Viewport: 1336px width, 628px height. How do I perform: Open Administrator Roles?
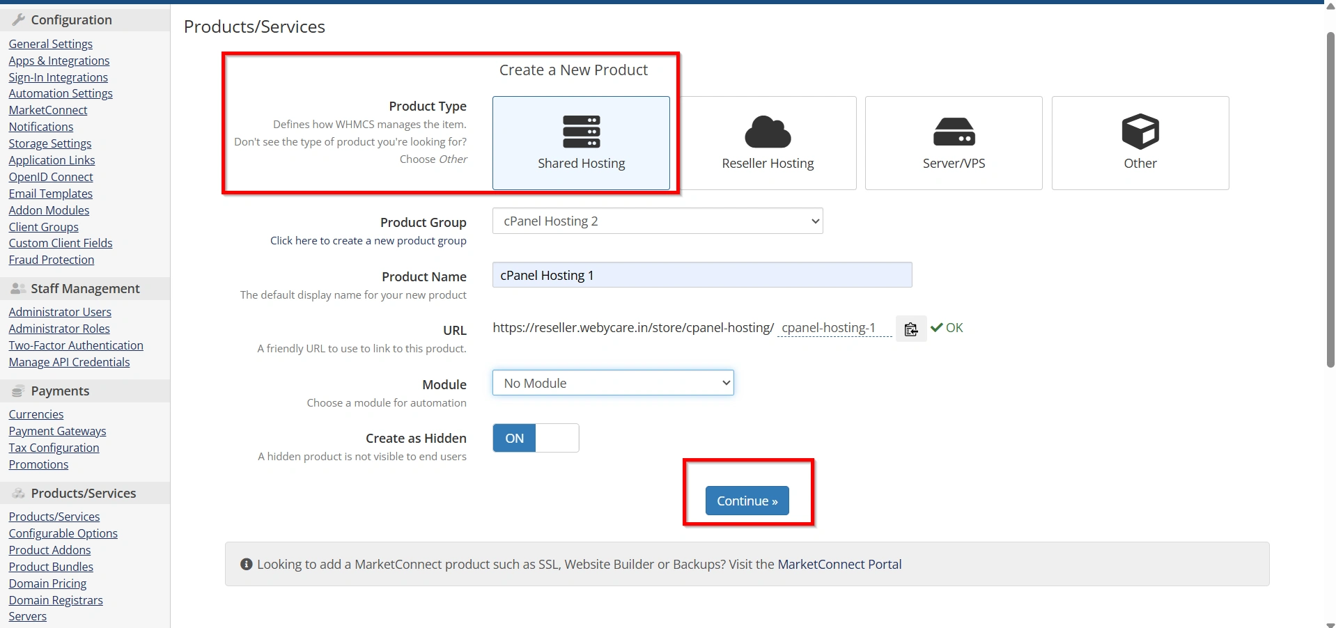59,329
